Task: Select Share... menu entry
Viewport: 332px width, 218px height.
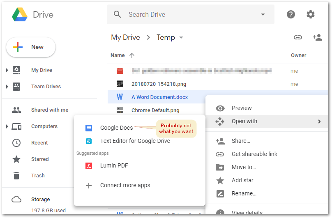Action: [x=267, y=141]
